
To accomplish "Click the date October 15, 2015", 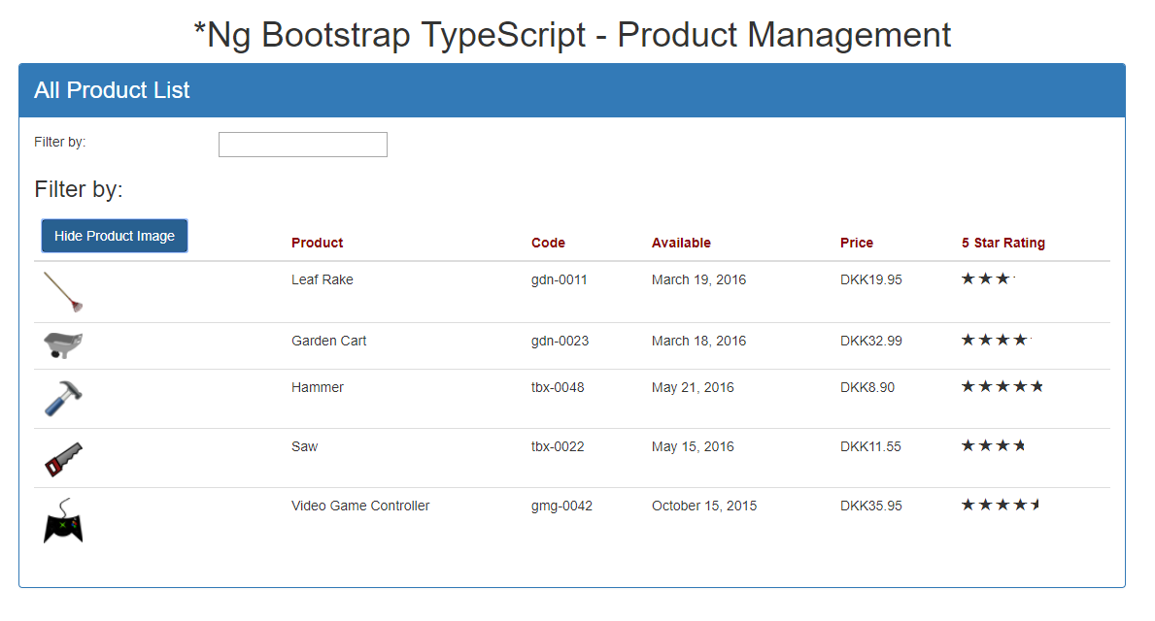I will 704,506.
